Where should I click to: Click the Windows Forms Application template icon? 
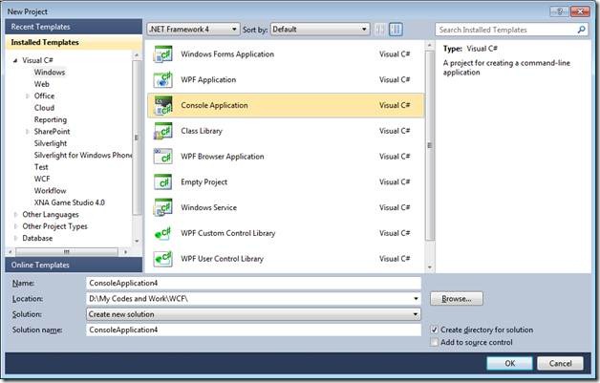(x=162, y=53)
